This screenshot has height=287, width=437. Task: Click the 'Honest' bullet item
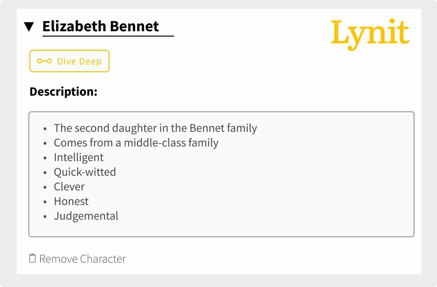pyautogui.click(x=71, y=201)
